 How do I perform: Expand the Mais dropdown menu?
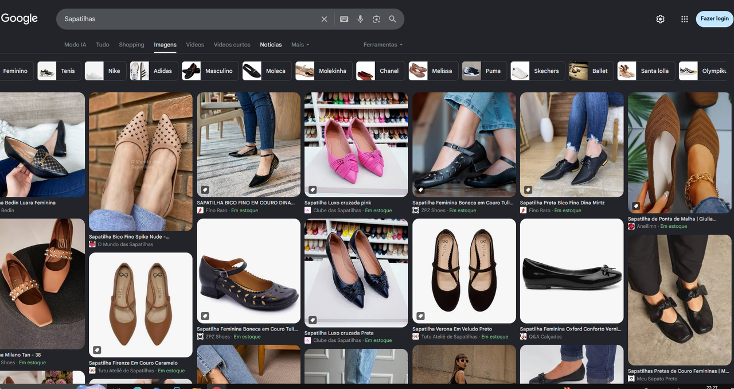300,45
